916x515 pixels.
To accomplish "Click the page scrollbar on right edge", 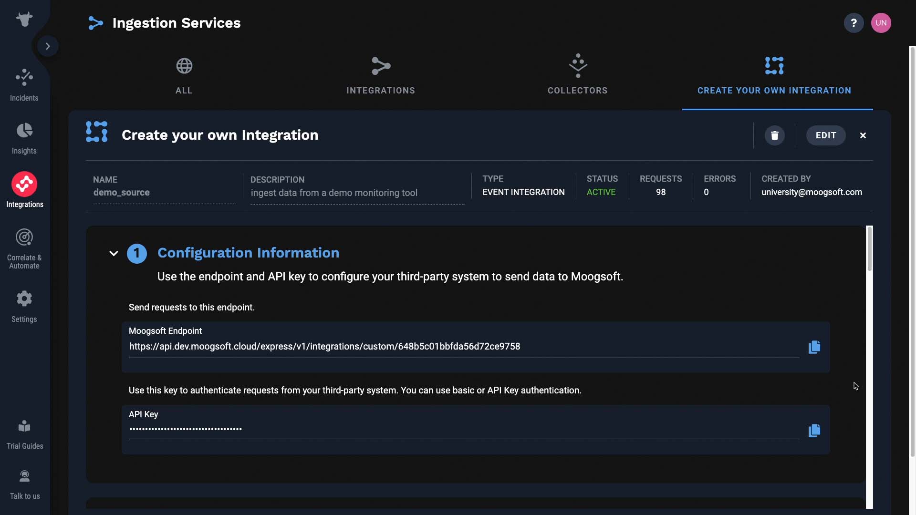I will 912,251.
